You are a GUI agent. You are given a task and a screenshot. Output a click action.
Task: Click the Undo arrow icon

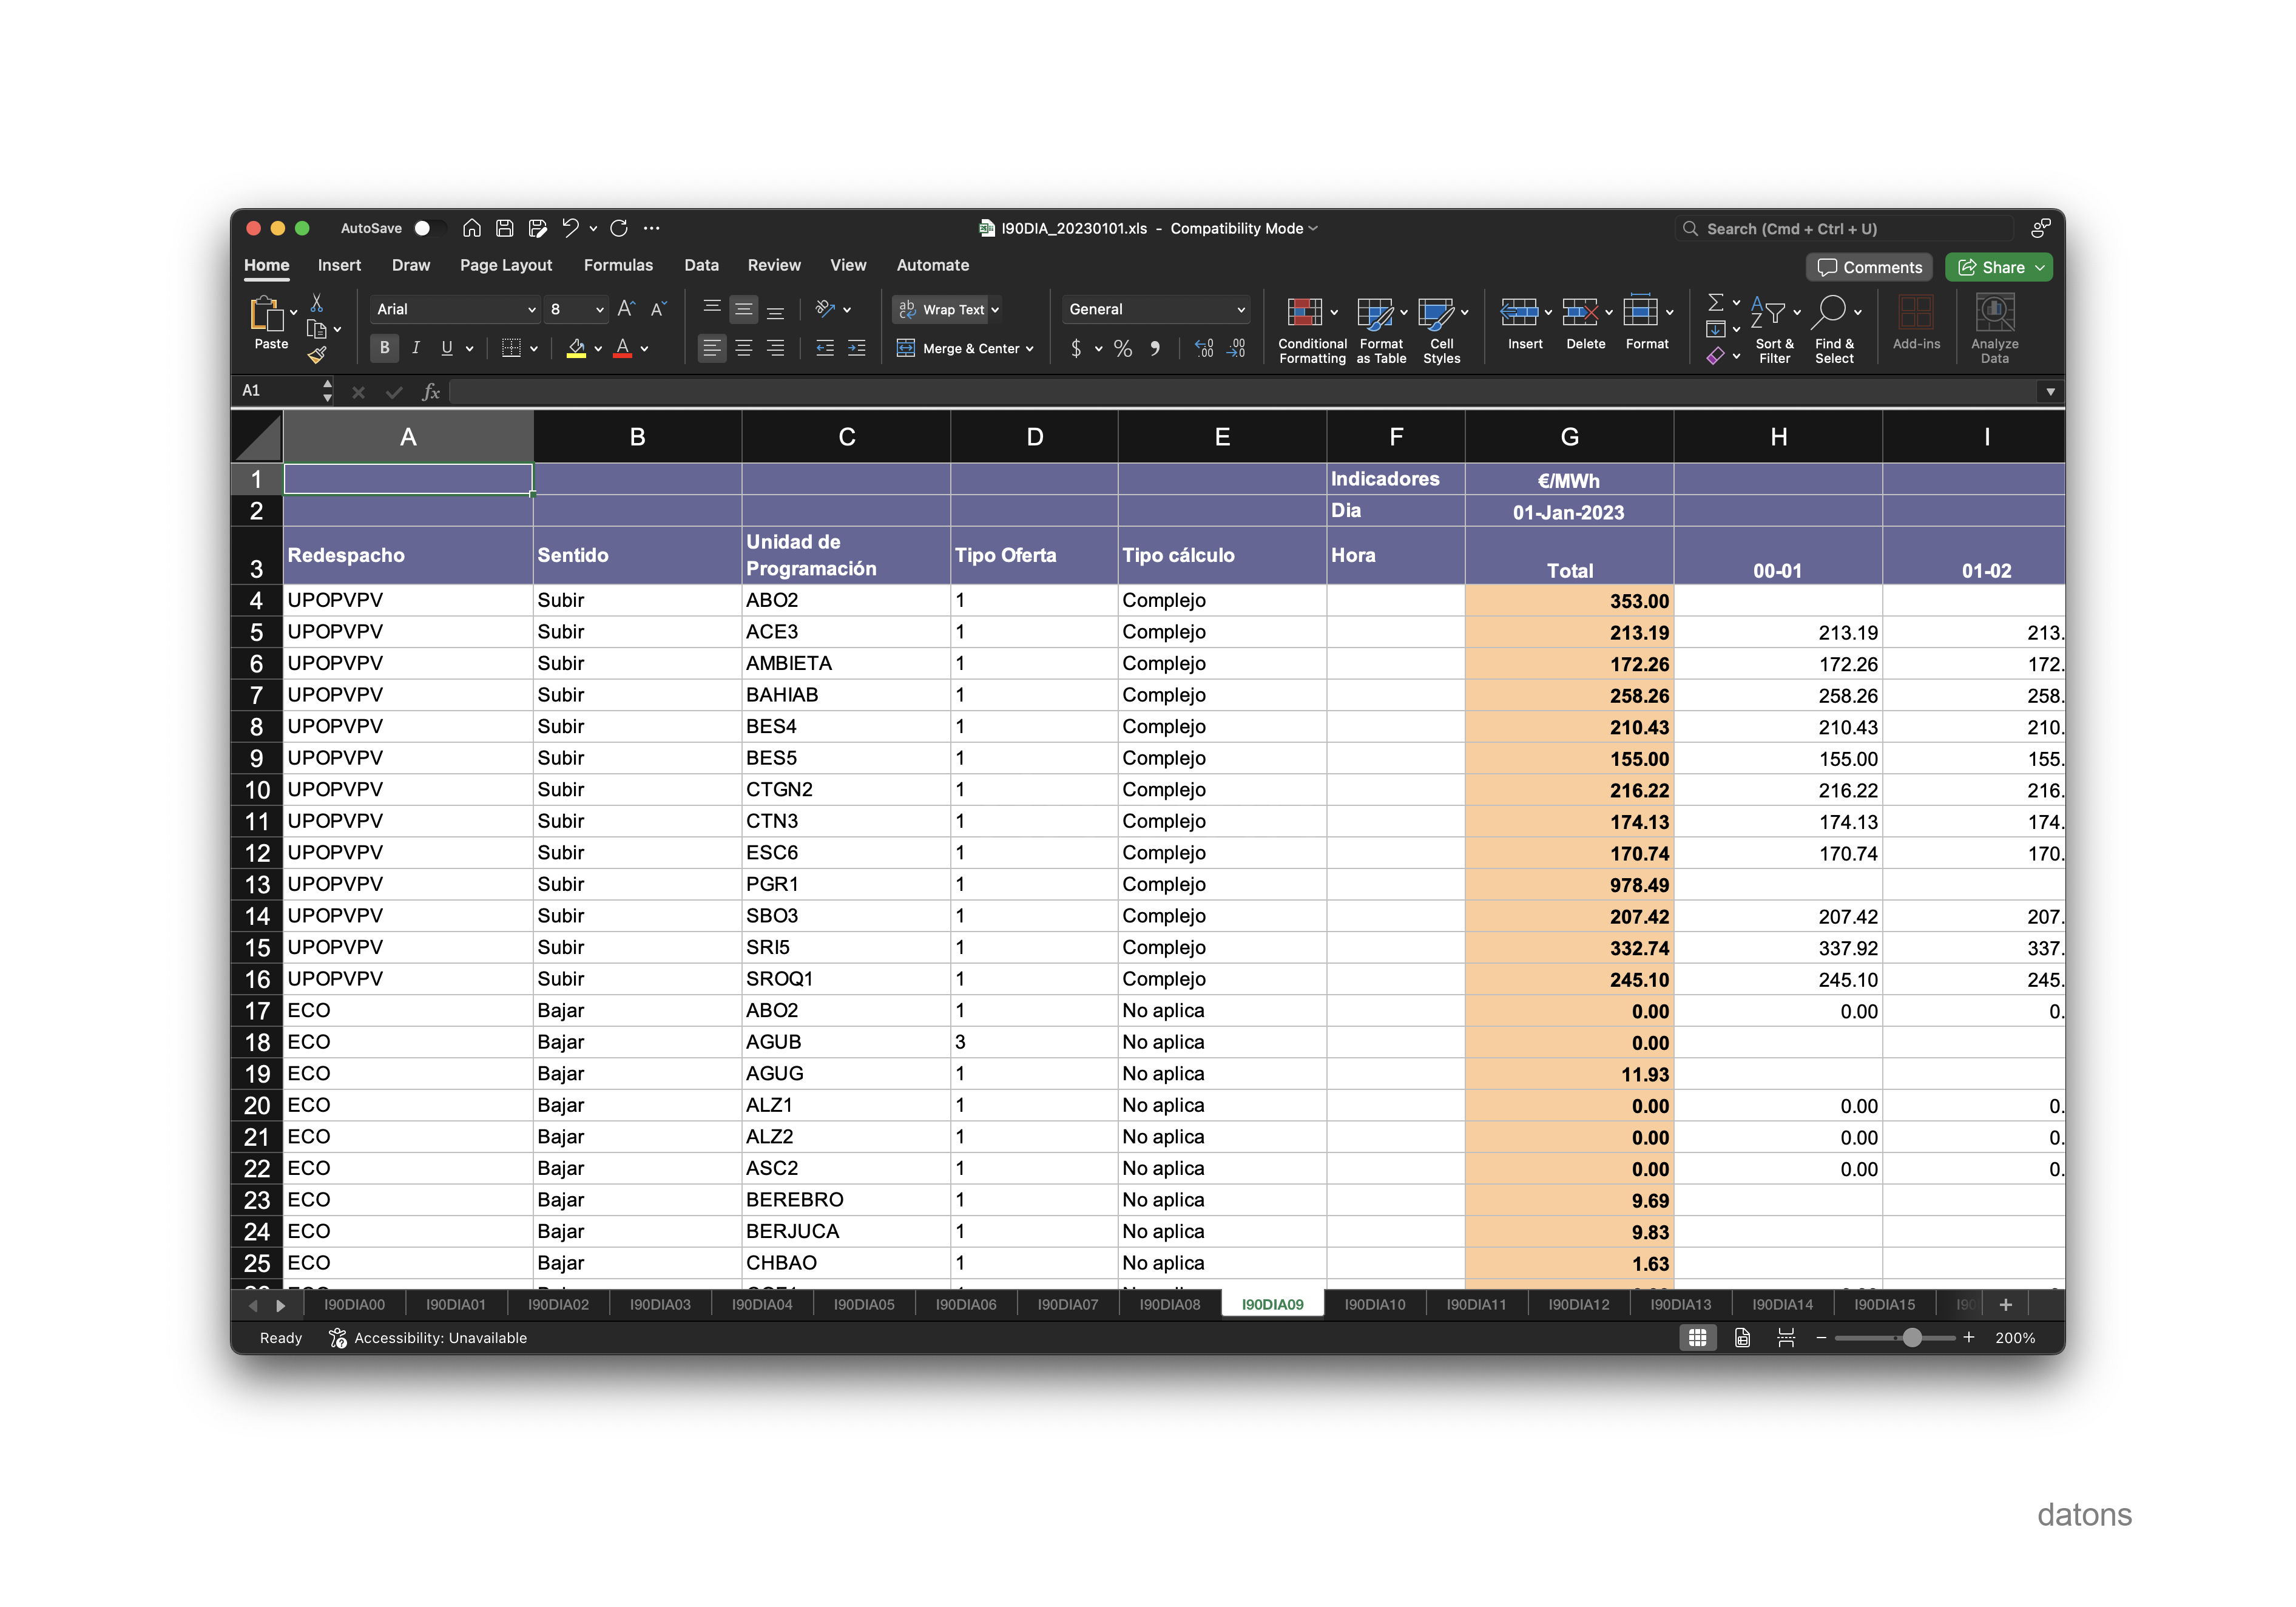[570, 228]
